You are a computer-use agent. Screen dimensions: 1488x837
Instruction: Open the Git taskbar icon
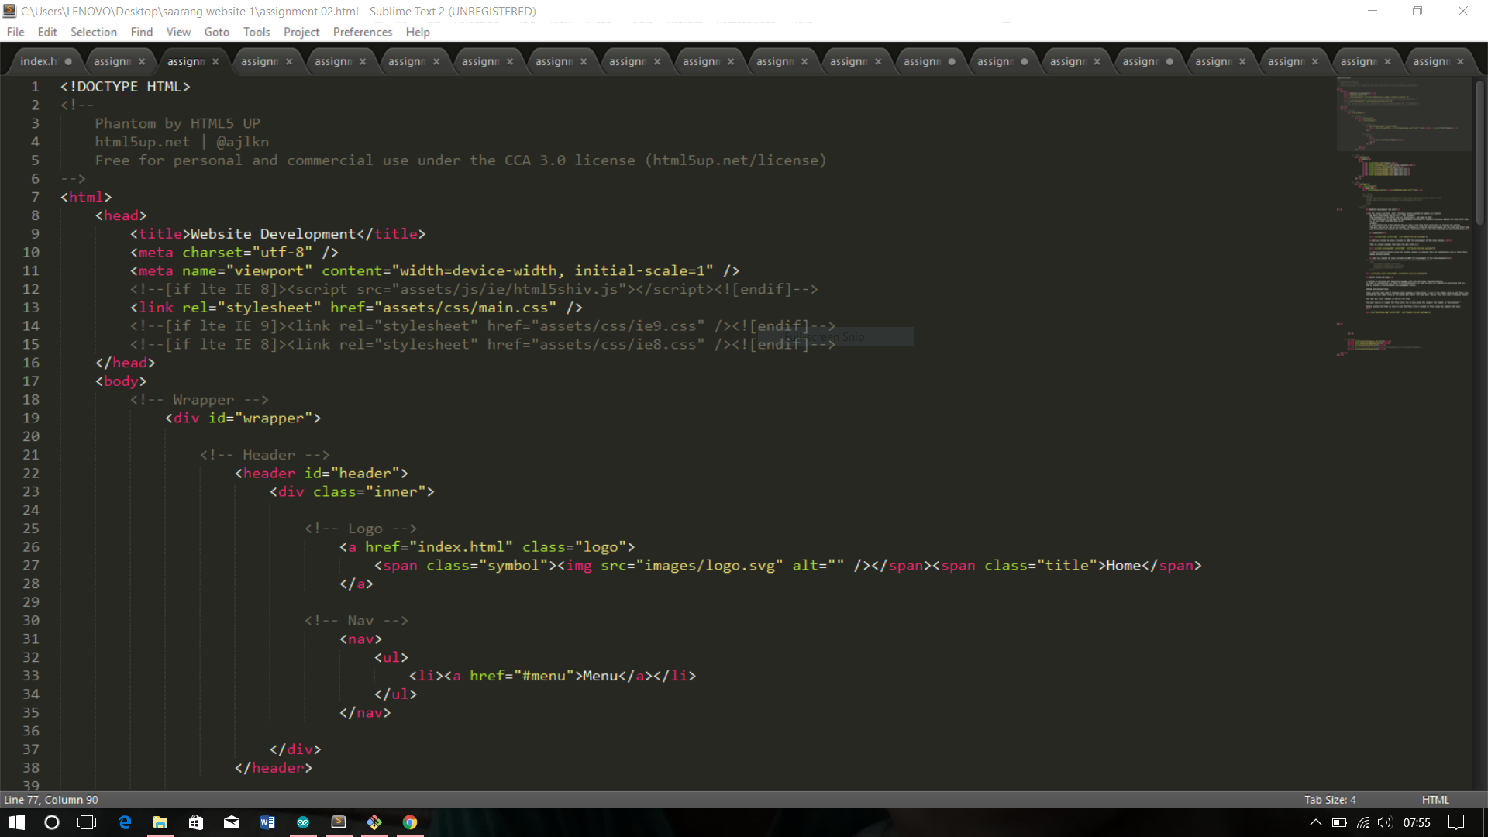click(374, 822)
